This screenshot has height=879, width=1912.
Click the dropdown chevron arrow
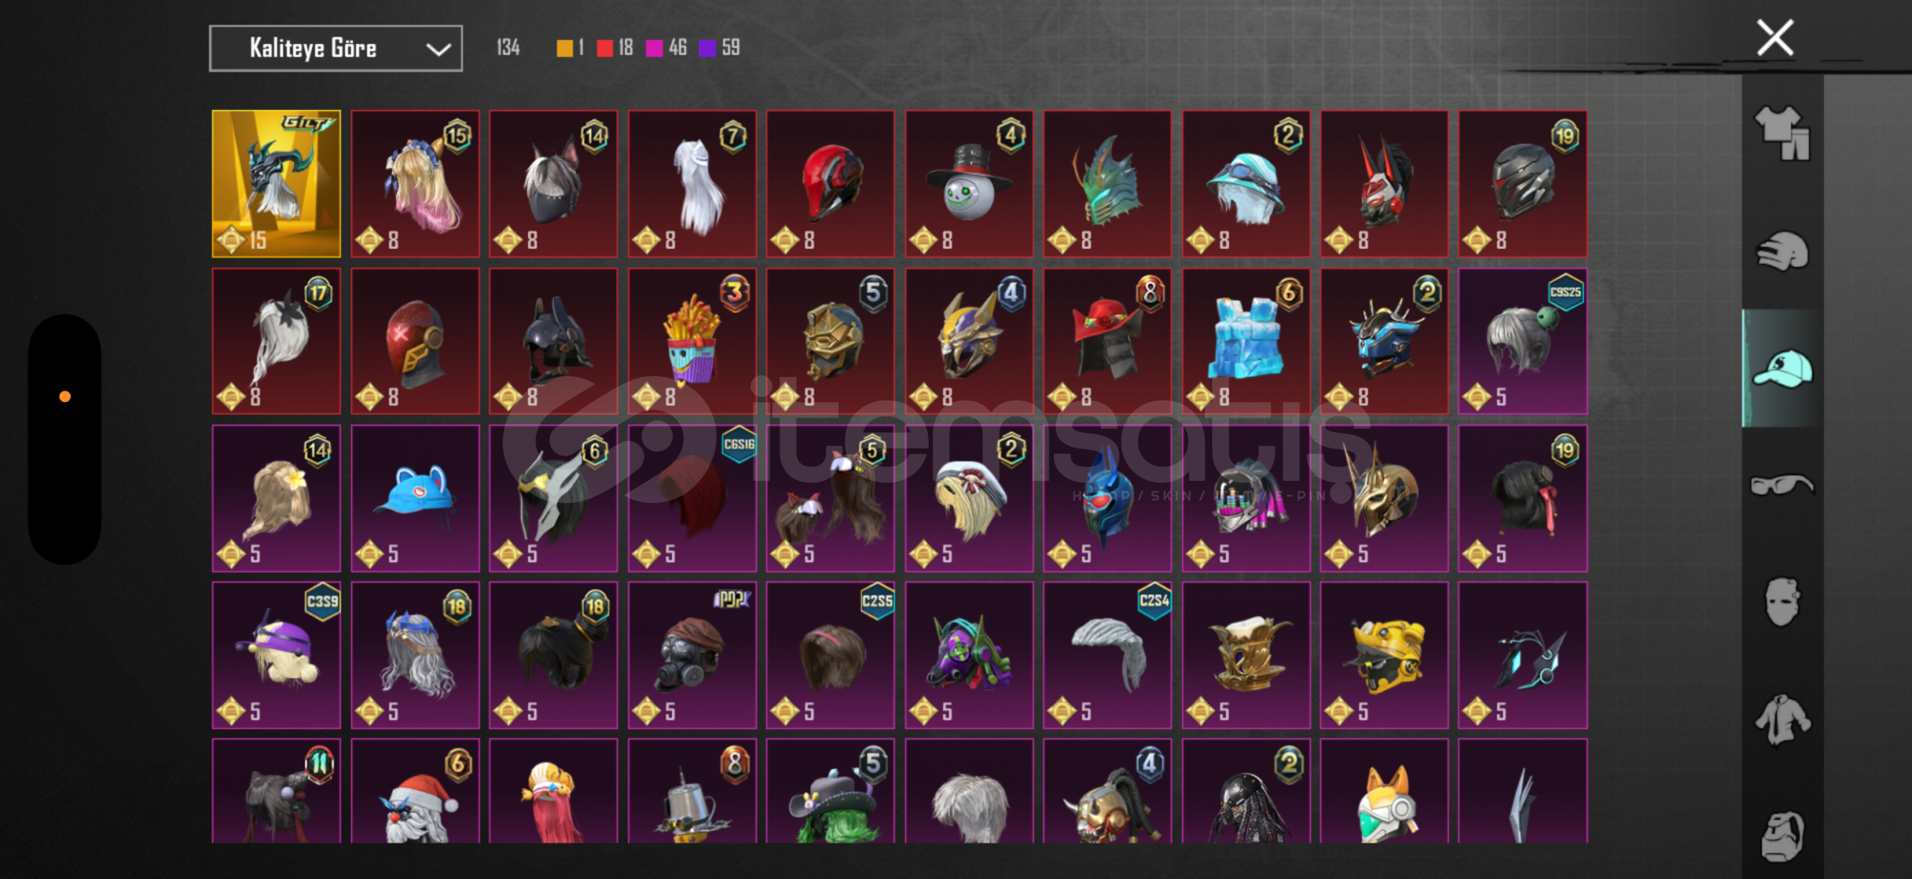click(438, 50)
